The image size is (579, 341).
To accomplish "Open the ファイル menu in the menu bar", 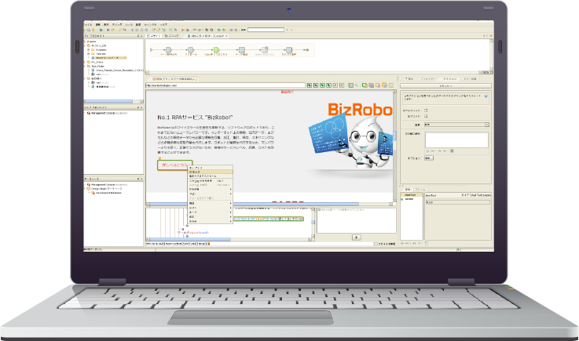I will [88, 24].
